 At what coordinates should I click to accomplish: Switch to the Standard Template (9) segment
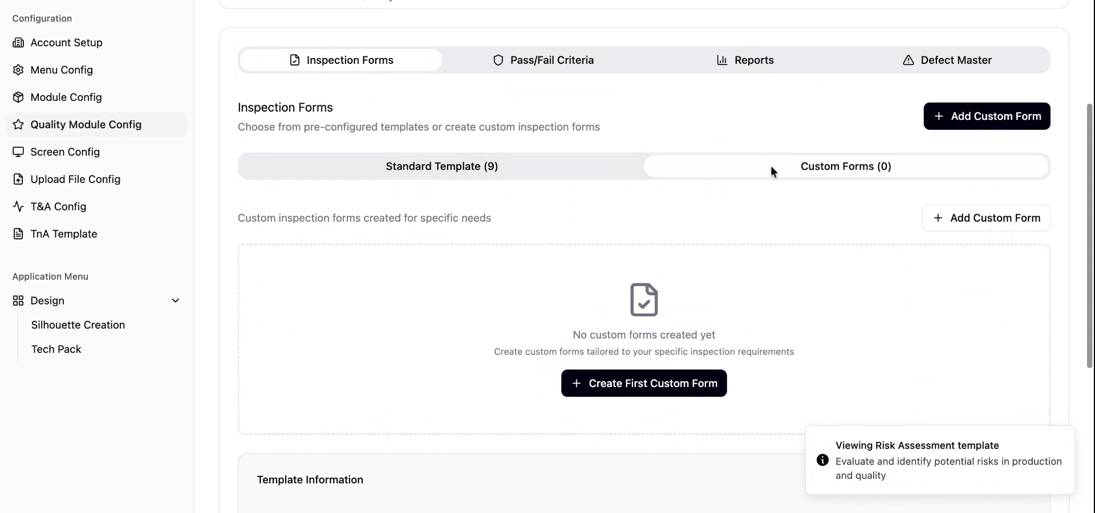click(x=441, y=166)
